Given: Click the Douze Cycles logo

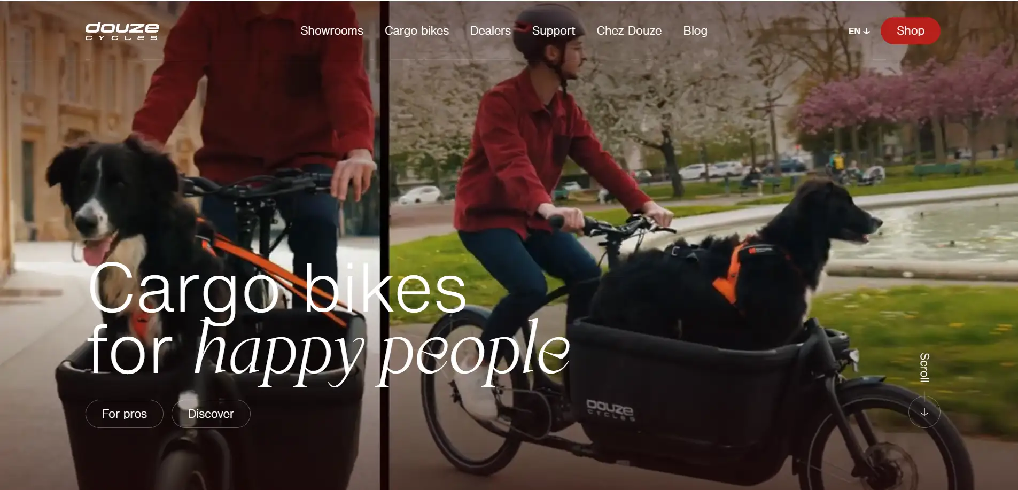Looking at the screenshot, I should pos(122,31).
